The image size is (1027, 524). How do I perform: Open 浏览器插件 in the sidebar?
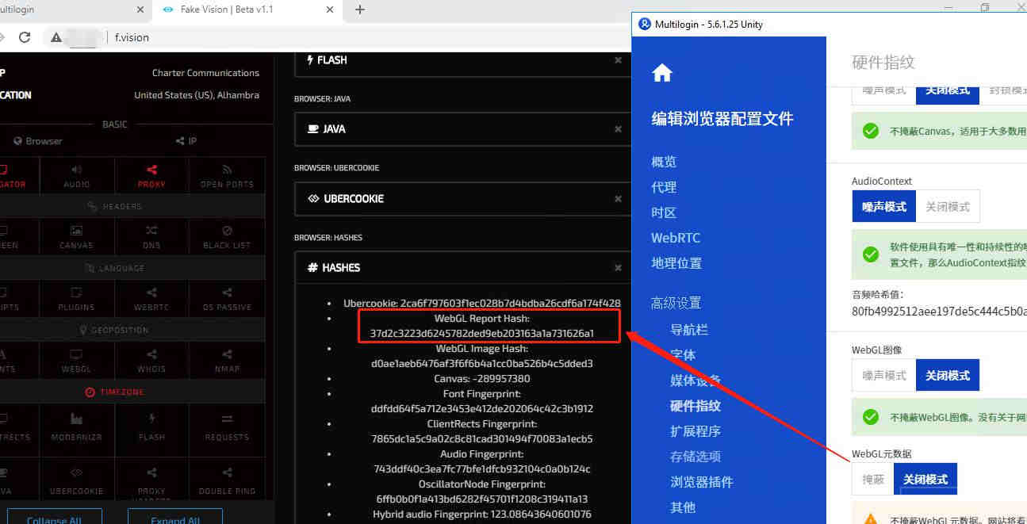(x=702, y=481)
